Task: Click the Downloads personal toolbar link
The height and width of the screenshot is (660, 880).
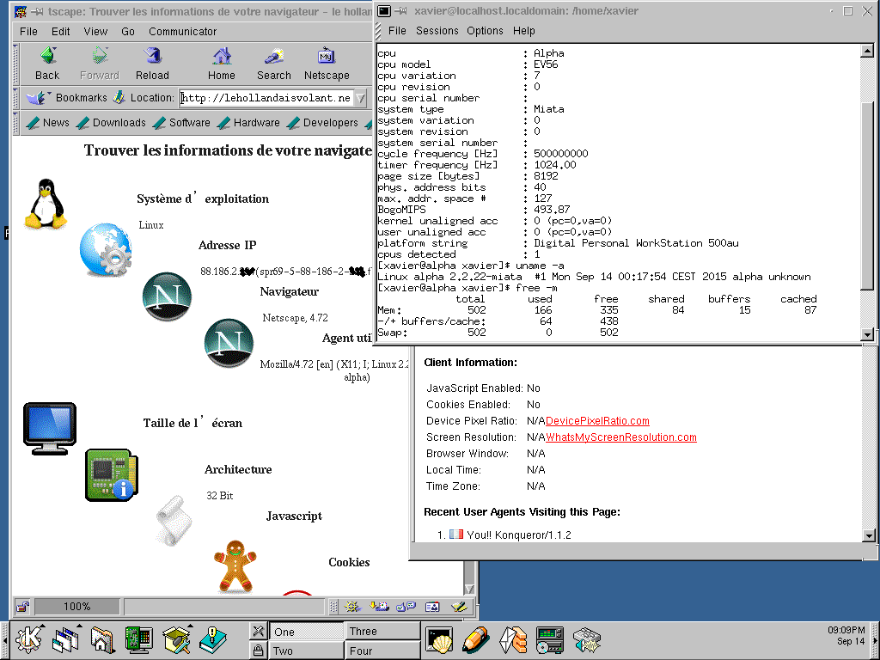Action: click(111, 122)
